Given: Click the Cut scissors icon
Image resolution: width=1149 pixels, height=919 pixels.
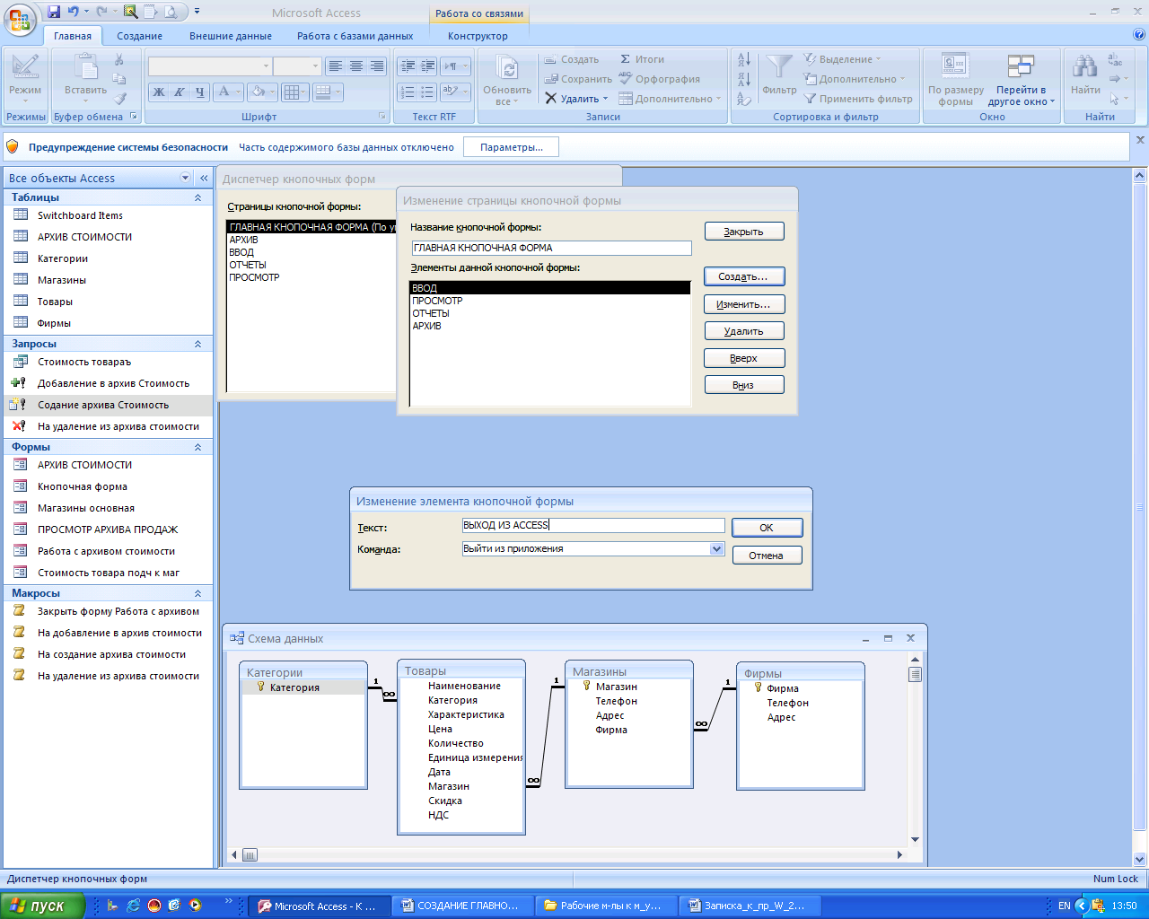Looking at the screenshot, I should click(118, 59).
